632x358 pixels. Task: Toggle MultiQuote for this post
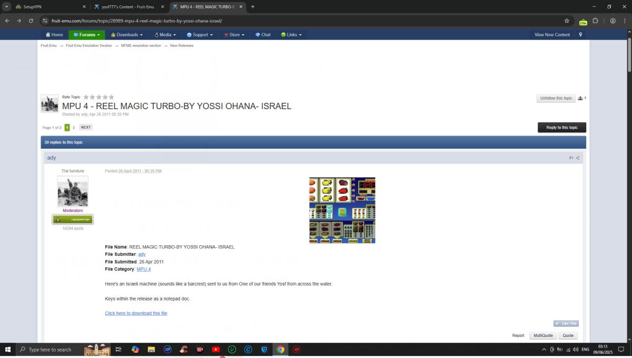[x=543, y=335]
